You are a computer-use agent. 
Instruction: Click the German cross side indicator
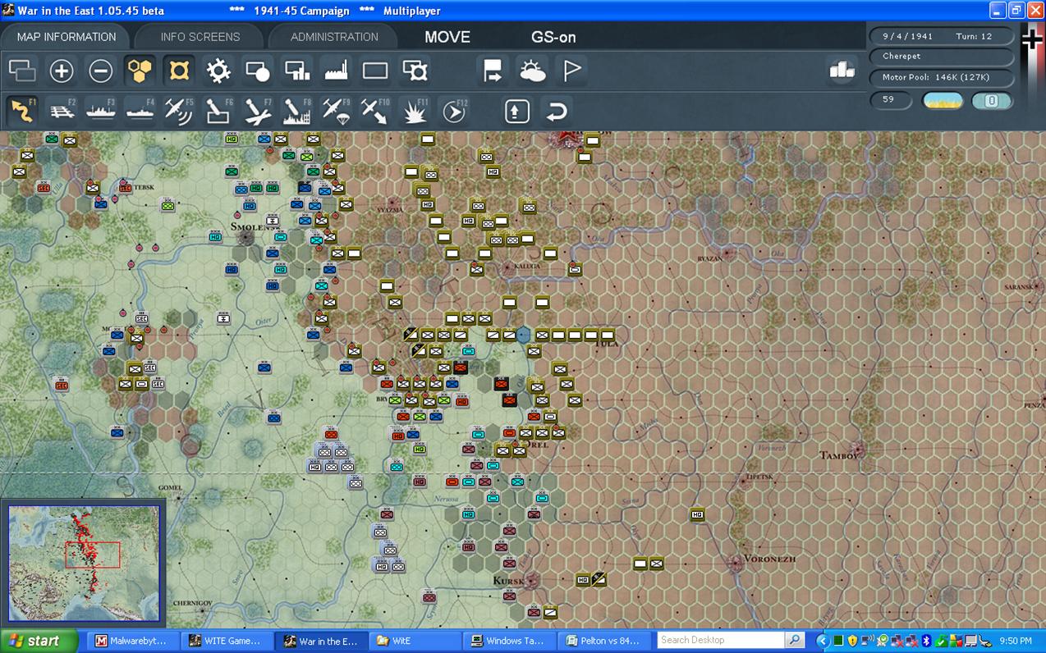(1032, 39)
